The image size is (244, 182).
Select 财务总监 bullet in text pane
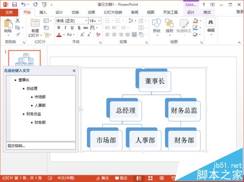tap(34, 114)
